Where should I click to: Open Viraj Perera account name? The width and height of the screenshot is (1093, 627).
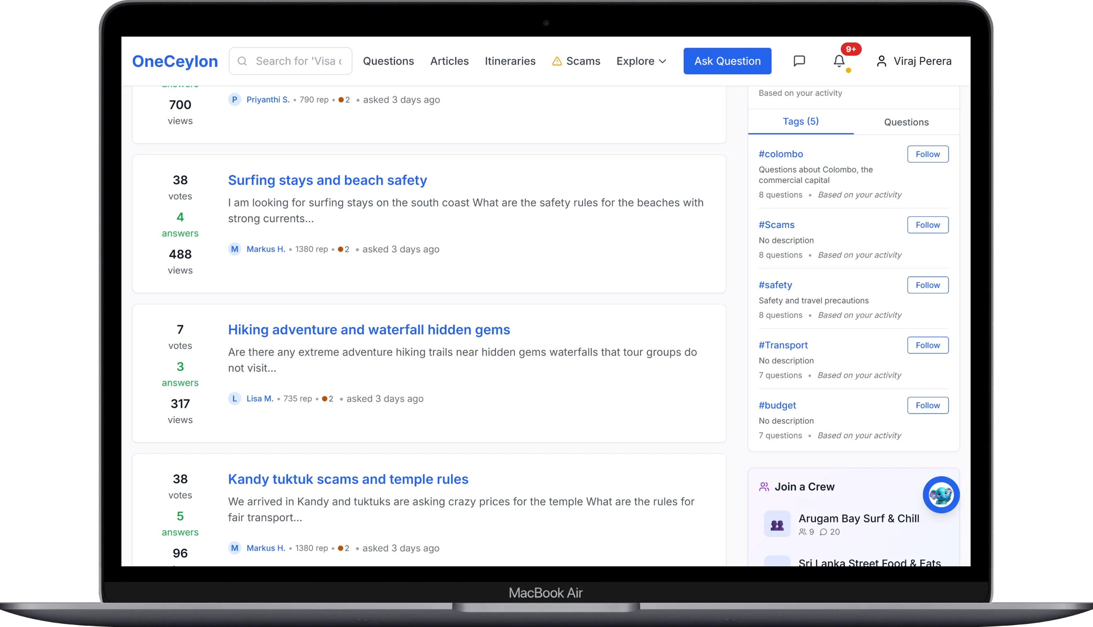(922, 61)
